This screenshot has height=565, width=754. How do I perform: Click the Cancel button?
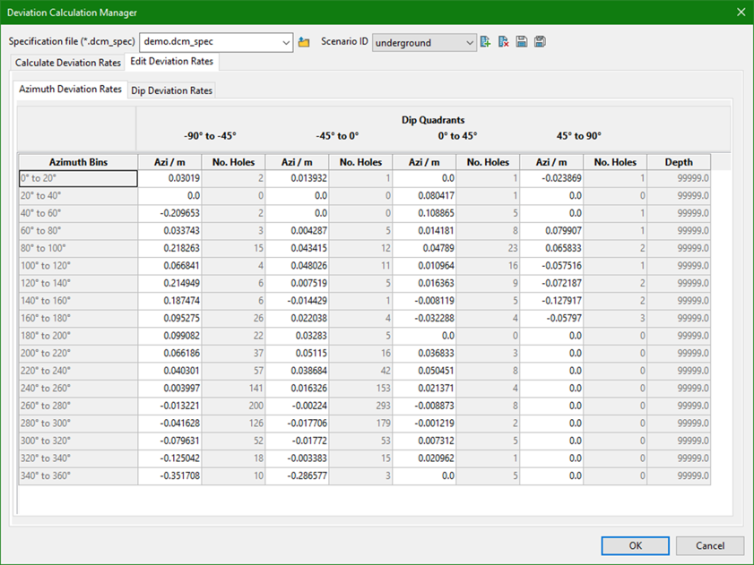[710, 545]
